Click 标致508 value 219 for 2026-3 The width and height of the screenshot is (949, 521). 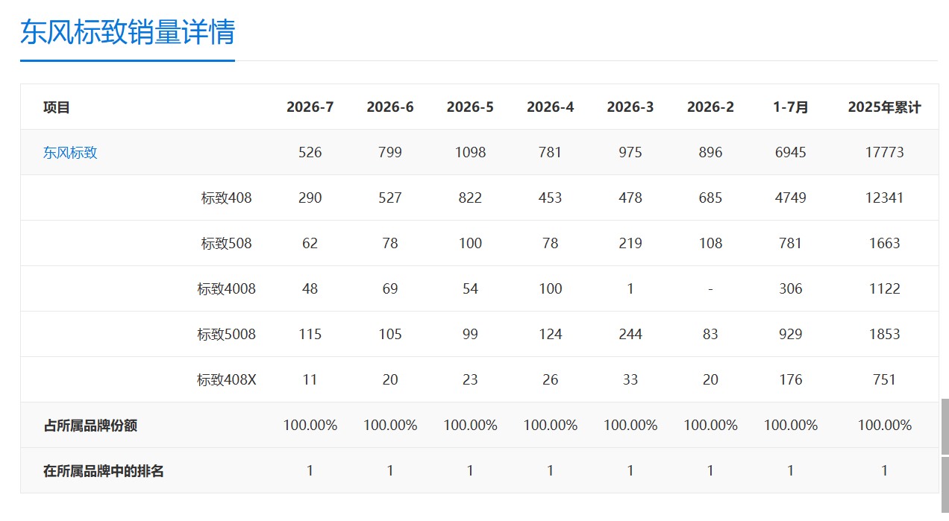(x=630, y=244)
